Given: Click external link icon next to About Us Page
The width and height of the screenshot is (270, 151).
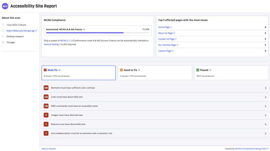Looking at the screenshot, I should point(174,33).
